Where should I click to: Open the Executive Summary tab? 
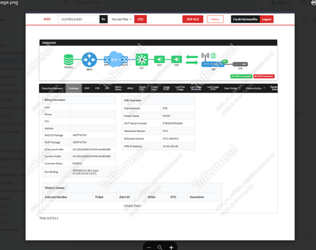(52, 88)
